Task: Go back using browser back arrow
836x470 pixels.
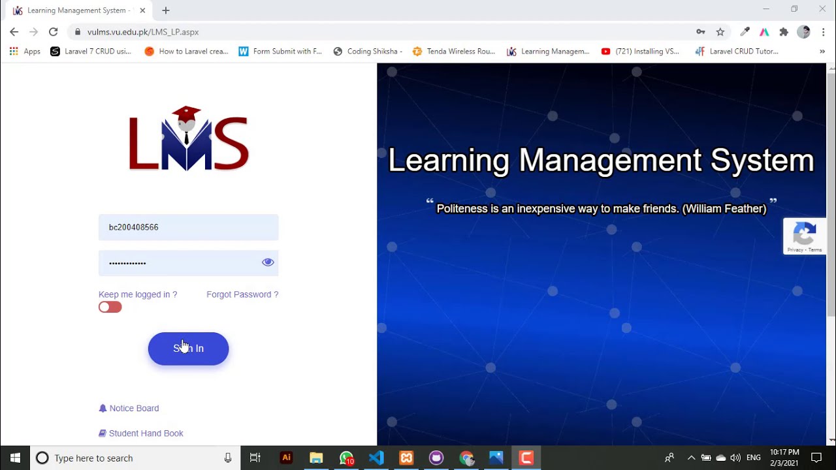Action: (14, 32)
